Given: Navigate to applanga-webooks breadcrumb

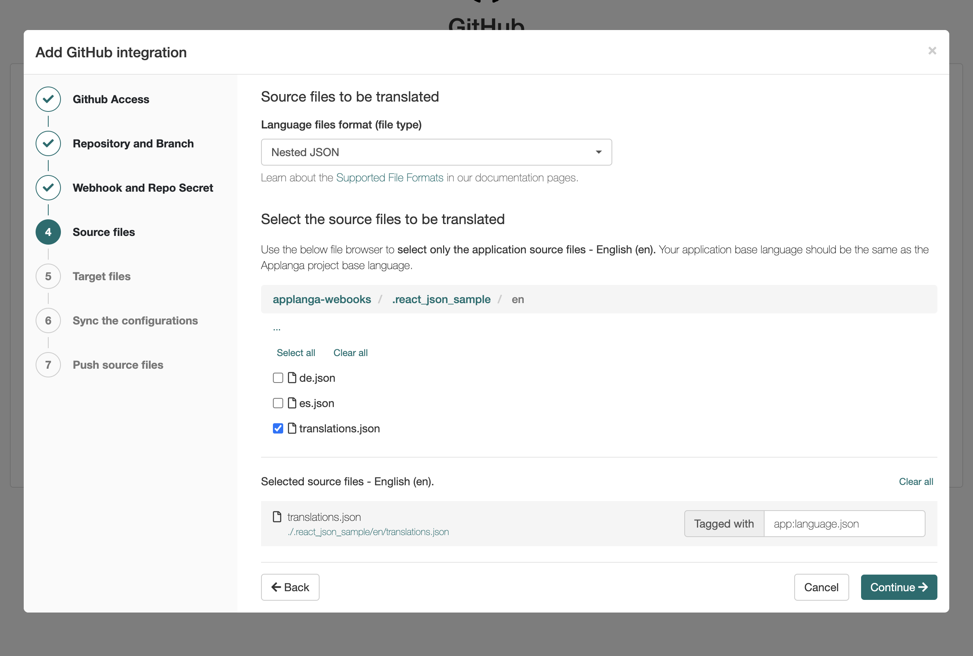Looking at the screenshot, I should pos(322,300).
